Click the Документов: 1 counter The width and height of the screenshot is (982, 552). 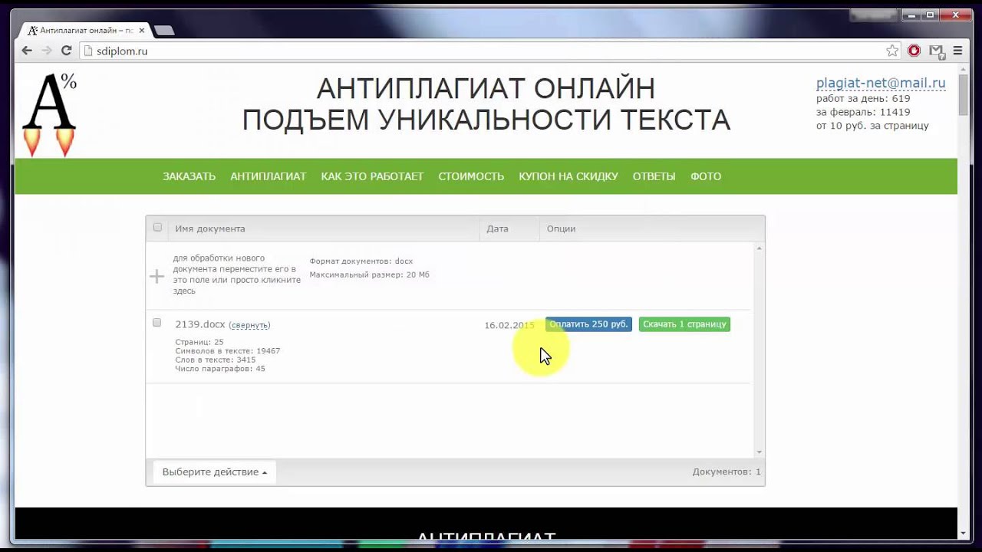point(727,472)
